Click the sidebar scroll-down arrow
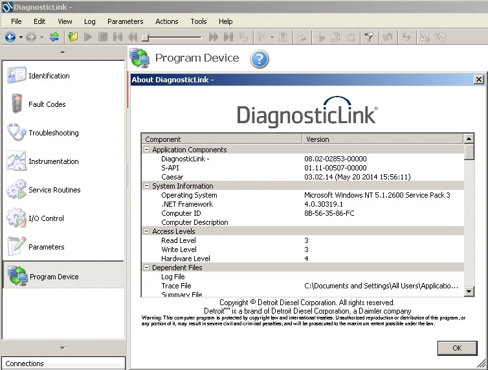Viewport: 488px width, 370px height. point(63,347)
